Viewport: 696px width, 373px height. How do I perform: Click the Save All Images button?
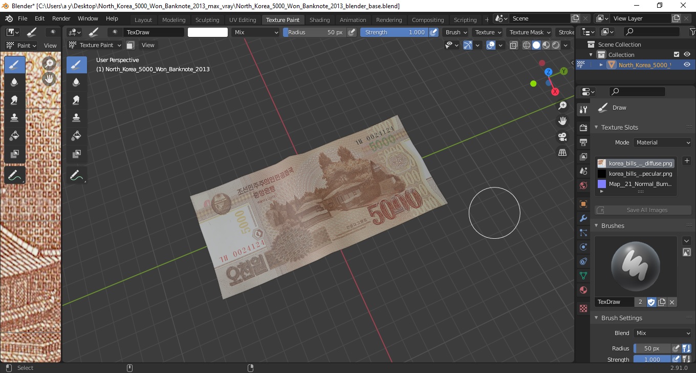point(643,210)
